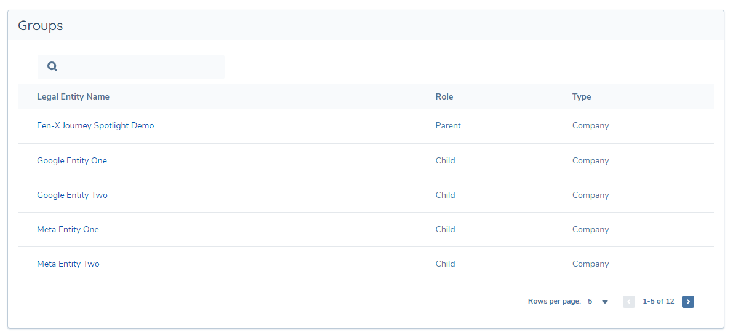
Task: Click the Meta Entity Two link
Action: (x=68, y=264)
